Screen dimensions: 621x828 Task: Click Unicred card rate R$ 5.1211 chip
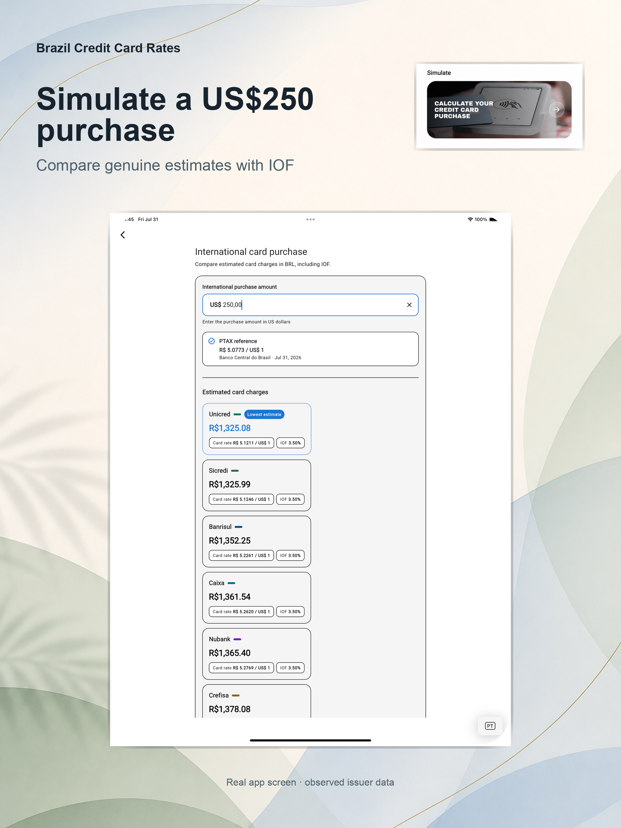click(x=241, y=443)
